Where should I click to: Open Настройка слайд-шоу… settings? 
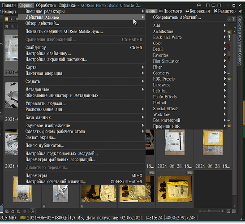click(82, 53)
